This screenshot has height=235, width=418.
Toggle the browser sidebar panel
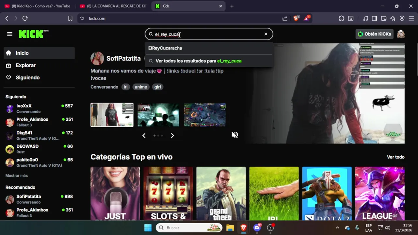pos(375,19)
